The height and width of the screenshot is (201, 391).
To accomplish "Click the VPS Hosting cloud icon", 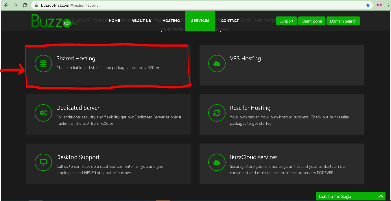I will pos(217,64).
